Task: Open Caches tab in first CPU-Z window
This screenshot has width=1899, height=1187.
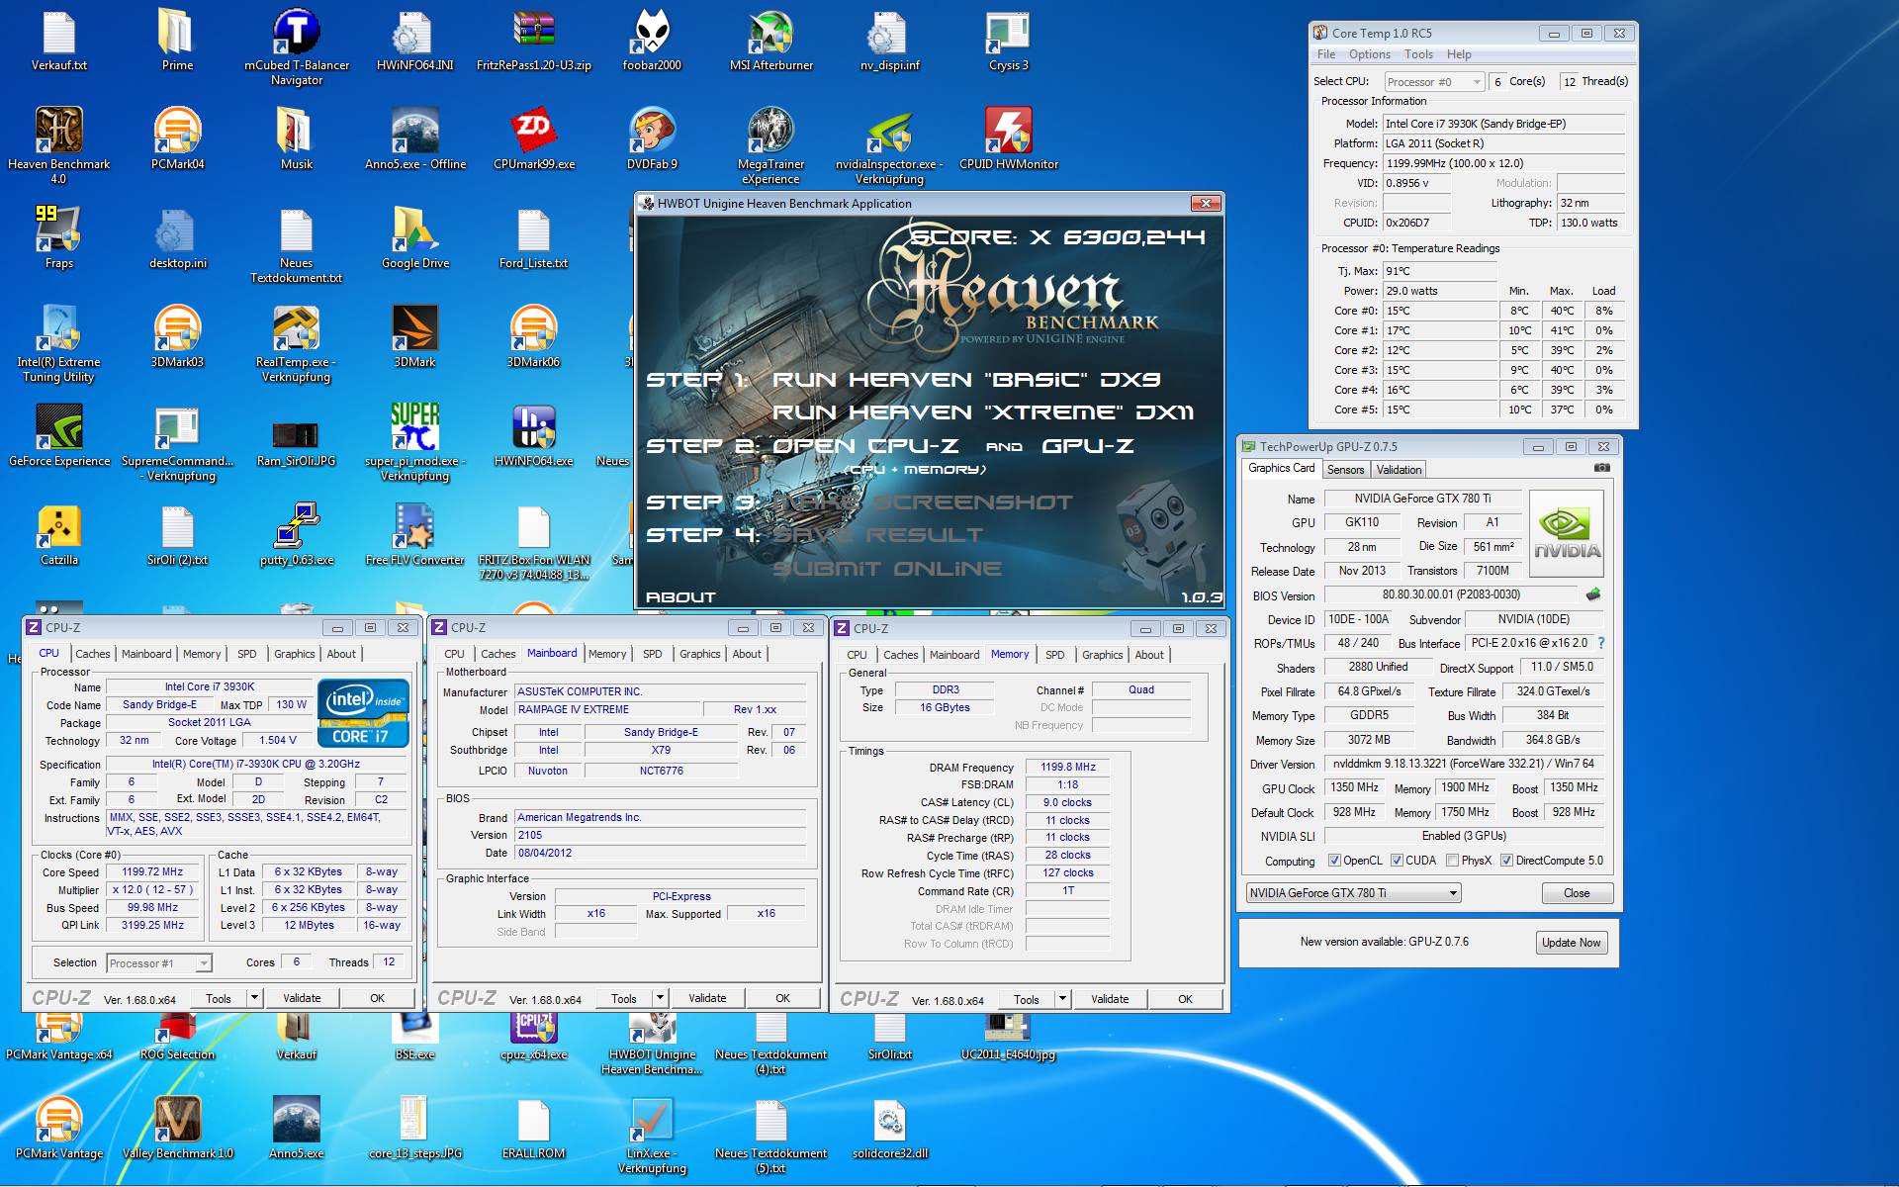Action: click(x=93, y=654)
